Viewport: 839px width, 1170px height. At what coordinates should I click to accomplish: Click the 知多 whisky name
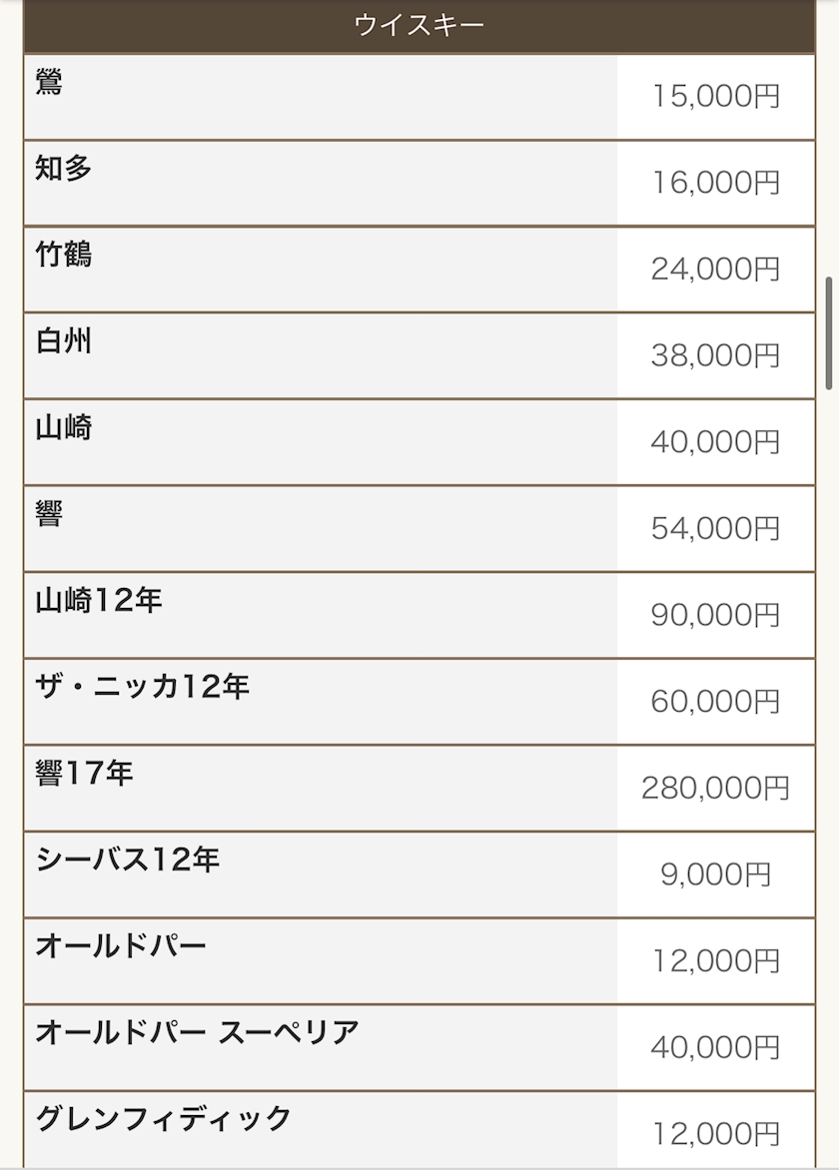(x=64, y=169)
